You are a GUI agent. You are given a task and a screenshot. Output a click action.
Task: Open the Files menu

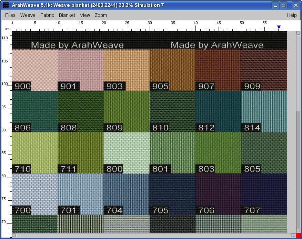pos(10,15)
